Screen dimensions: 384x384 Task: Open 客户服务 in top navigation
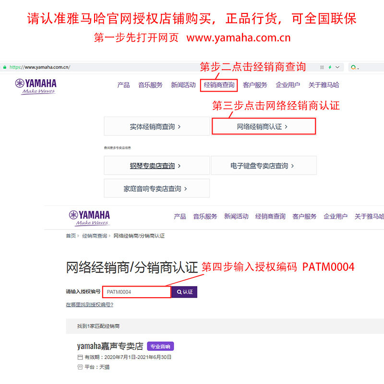point(255,85)
